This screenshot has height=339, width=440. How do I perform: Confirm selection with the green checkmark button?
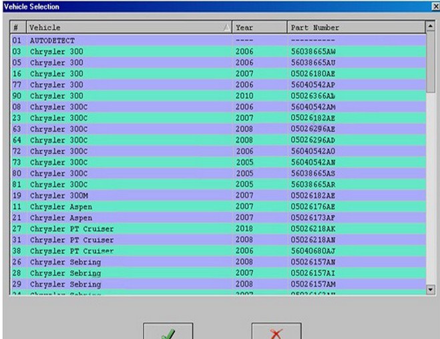coord(168,331)
